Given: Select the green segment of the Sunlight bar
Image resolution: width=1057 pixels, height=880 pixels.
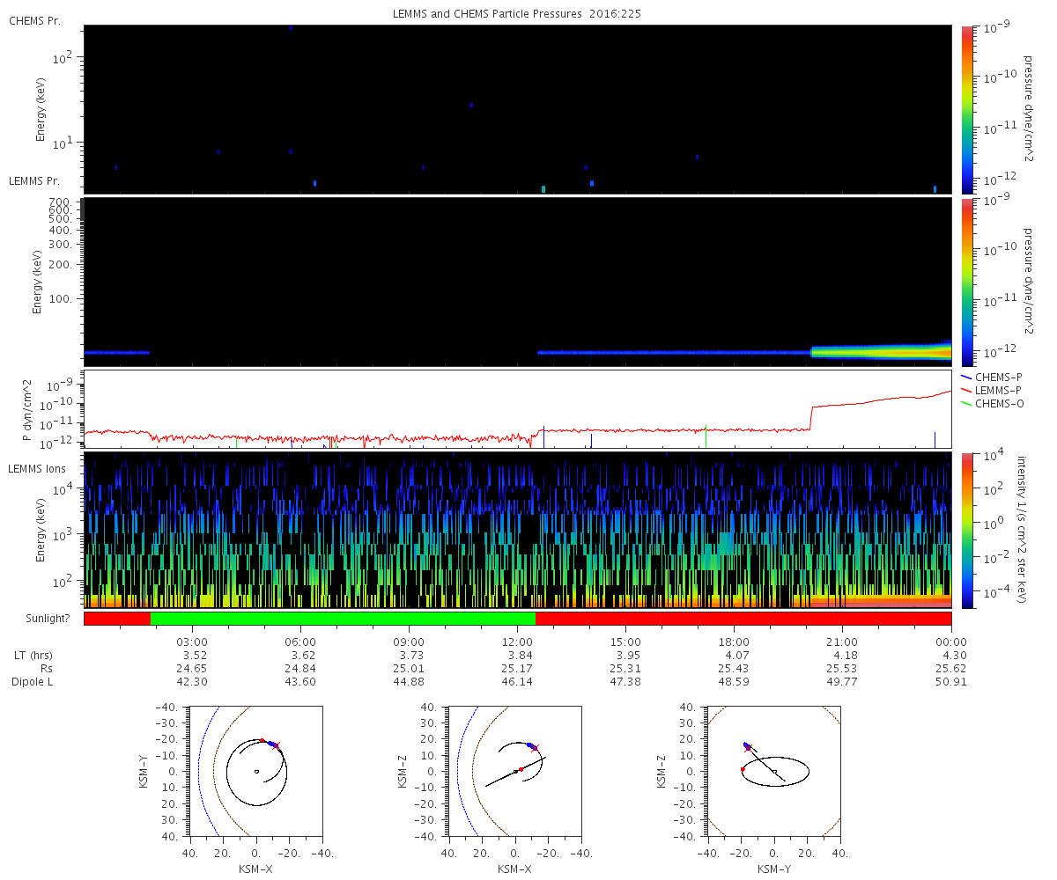Looking at the screenshot, I should [x=343, y=619].
